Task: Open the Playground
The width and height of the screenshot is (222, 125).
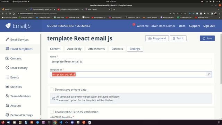Action: point(157,39)
